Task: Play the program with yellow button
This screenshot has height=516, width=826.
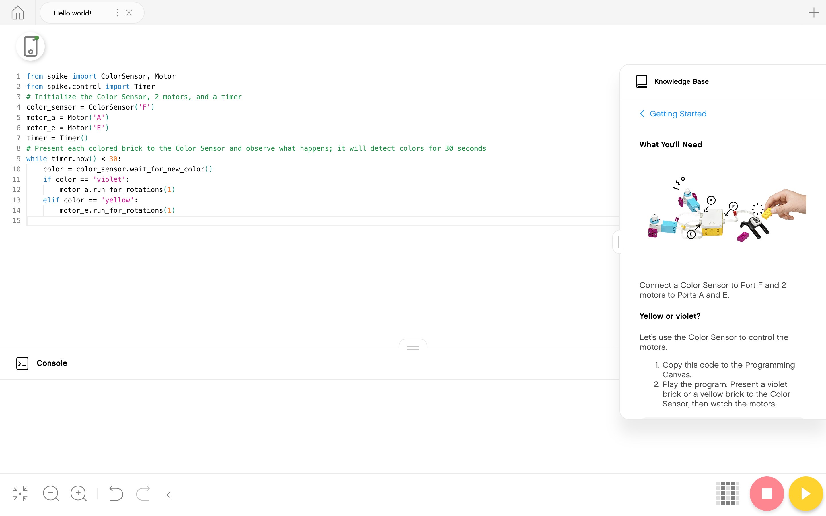Action: click(x=806, y=493)
